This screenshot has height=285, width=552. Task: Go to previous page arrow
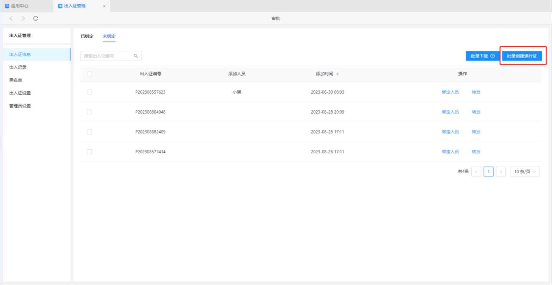point(476,172)
